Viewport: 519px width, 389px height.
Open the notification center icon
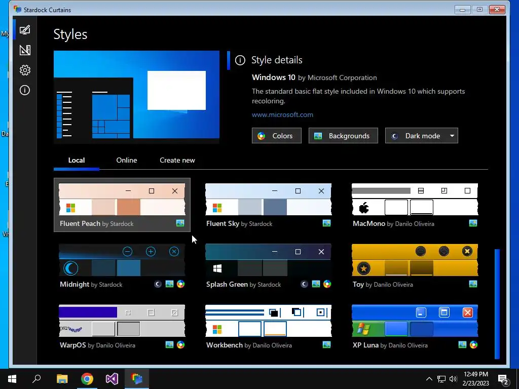[503, 379]
